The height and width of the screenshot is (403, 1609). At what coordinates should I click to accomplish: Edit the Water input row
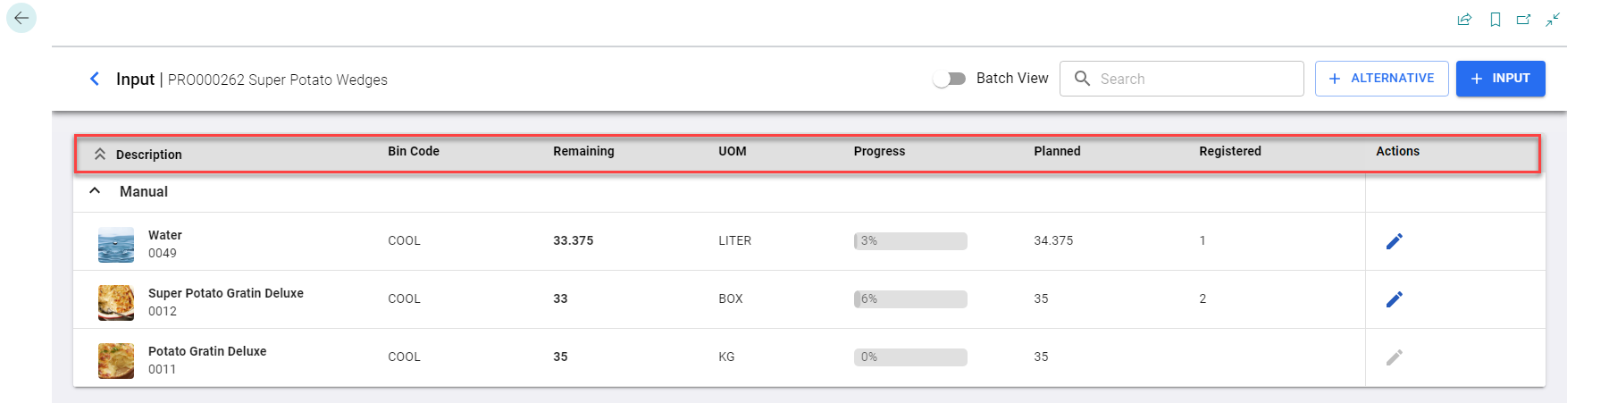click(1394, 241)
